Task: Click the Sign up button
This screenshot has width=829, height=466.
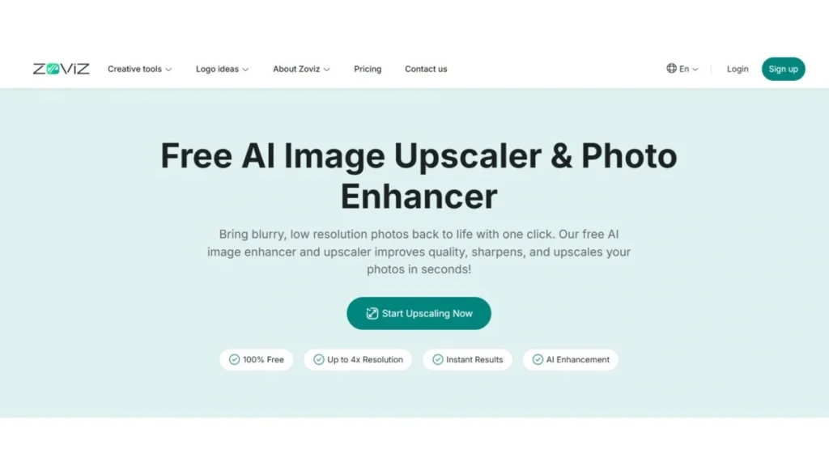Action: click(x=783, y=69)
